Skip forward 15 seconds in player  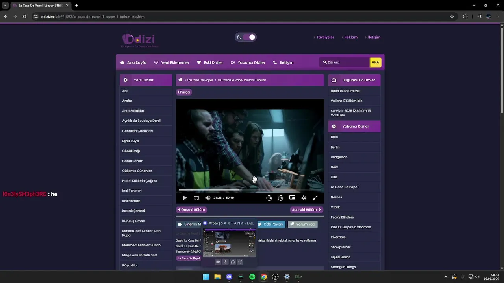pos(281,198)
